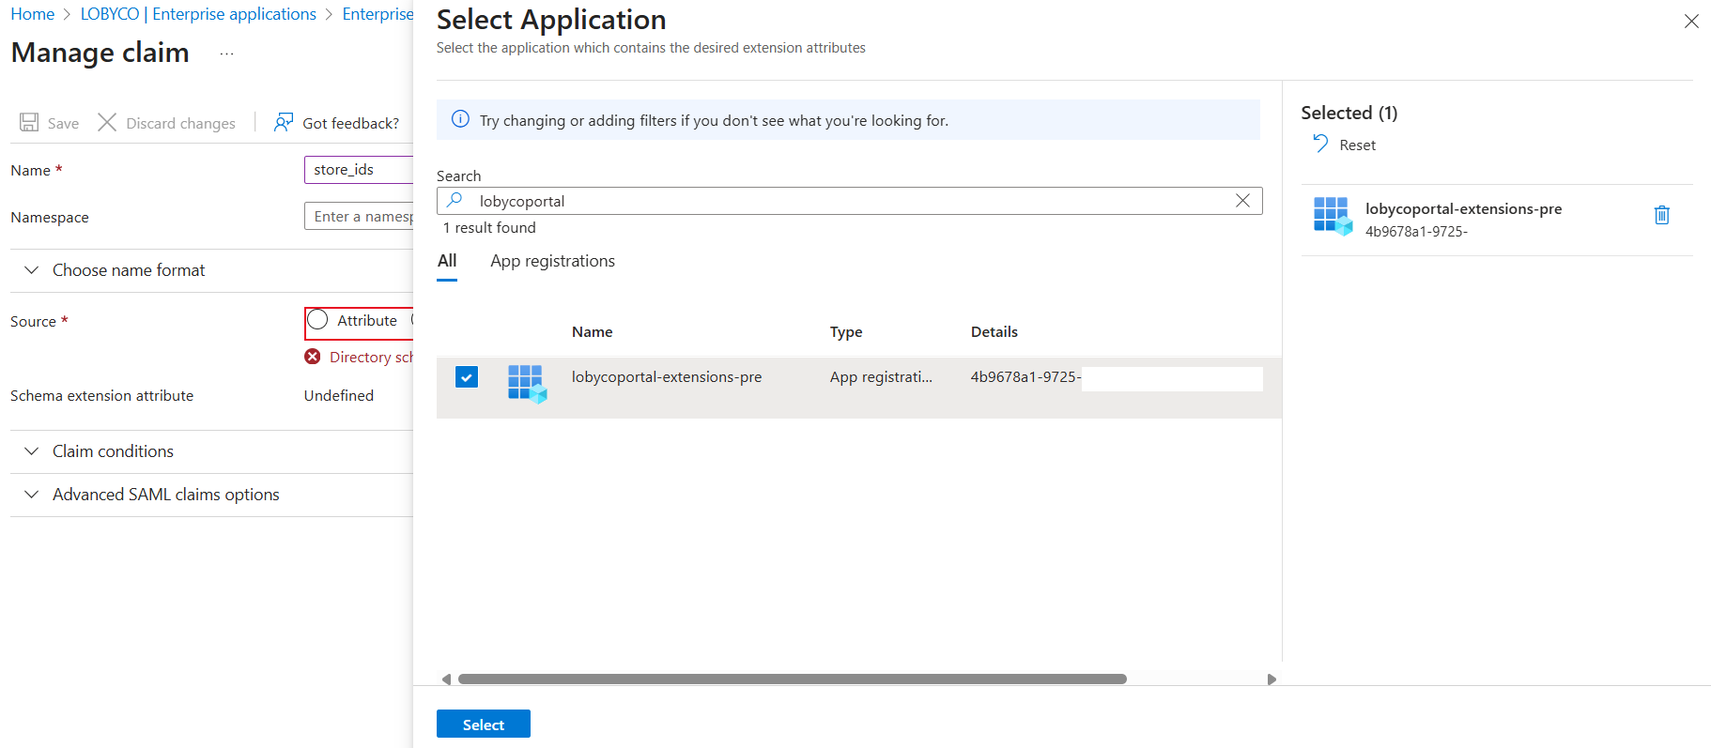Select the Attribute radio button

317,320
